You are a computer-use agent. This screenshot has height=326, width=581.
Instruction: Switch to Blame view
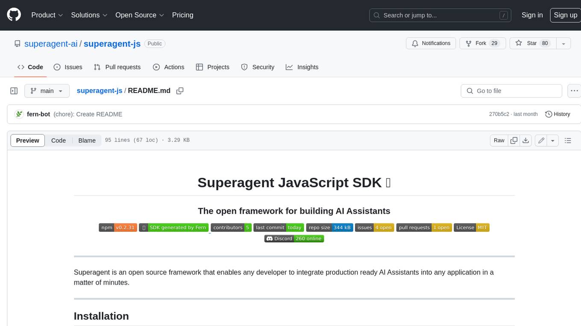click(87, 140)
